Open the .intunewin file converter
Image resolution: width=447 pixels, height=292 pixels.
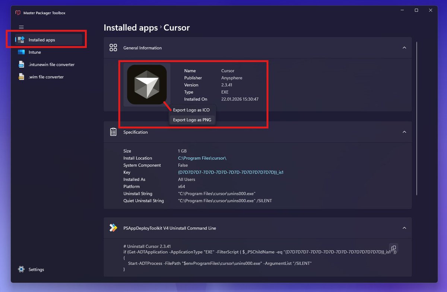tap(48, 64)
